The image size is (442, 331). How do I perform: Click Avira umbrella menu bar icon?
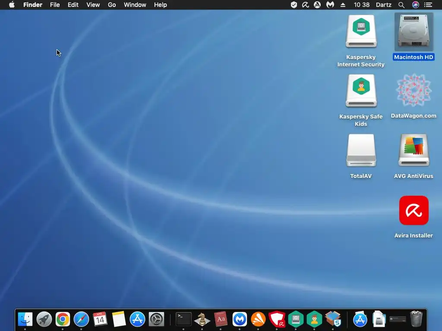click(306, 5)
